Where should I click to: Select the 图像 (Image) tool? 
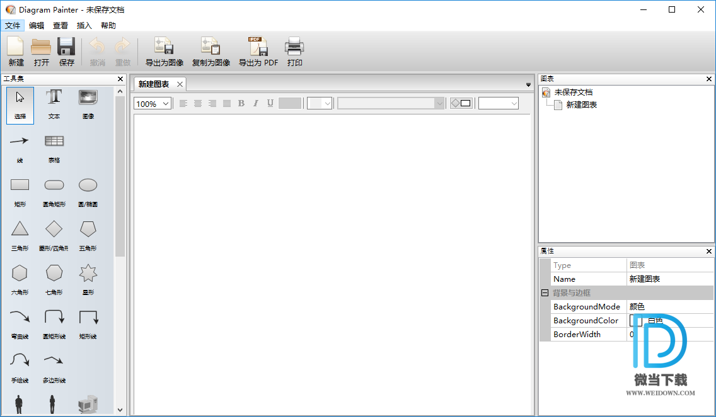[x=88, y=104]
